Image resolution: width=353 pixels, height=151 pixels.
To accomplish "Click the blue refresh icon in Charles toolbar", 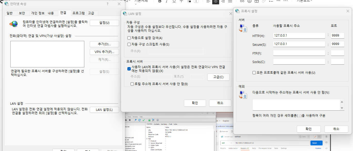I will (139, 120).
